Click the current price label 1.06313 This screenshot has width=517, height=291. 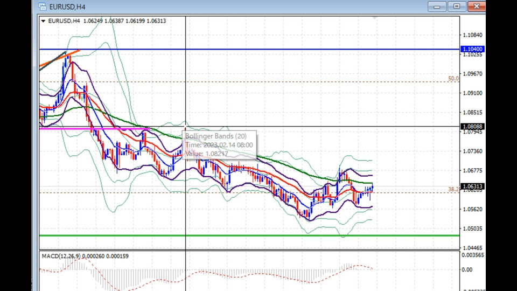(472, 186)
